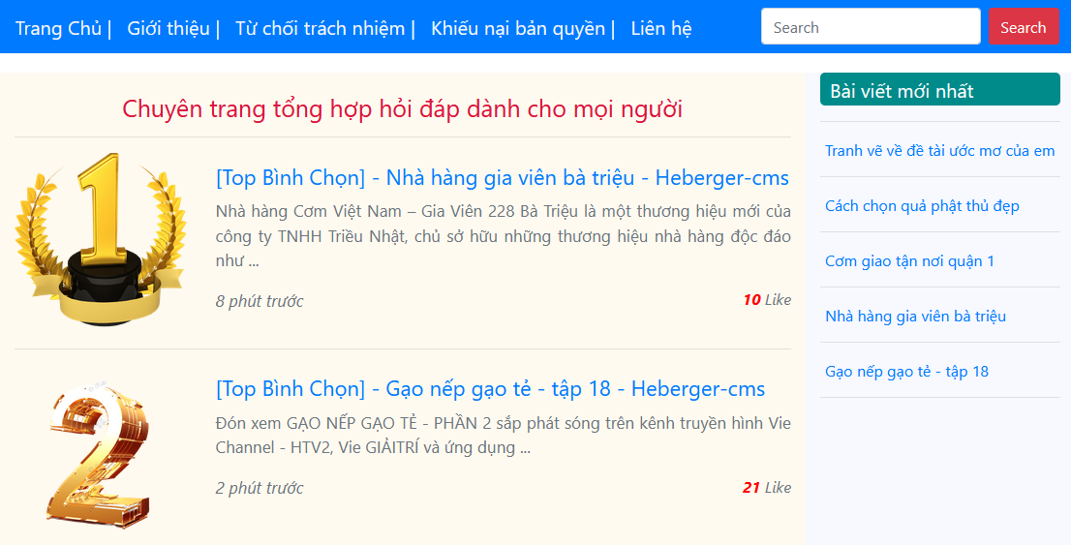The image size is (1071, 545).
Task: Click the Nhà hàng Cơm Việt Nam description text
Action: 504,235
